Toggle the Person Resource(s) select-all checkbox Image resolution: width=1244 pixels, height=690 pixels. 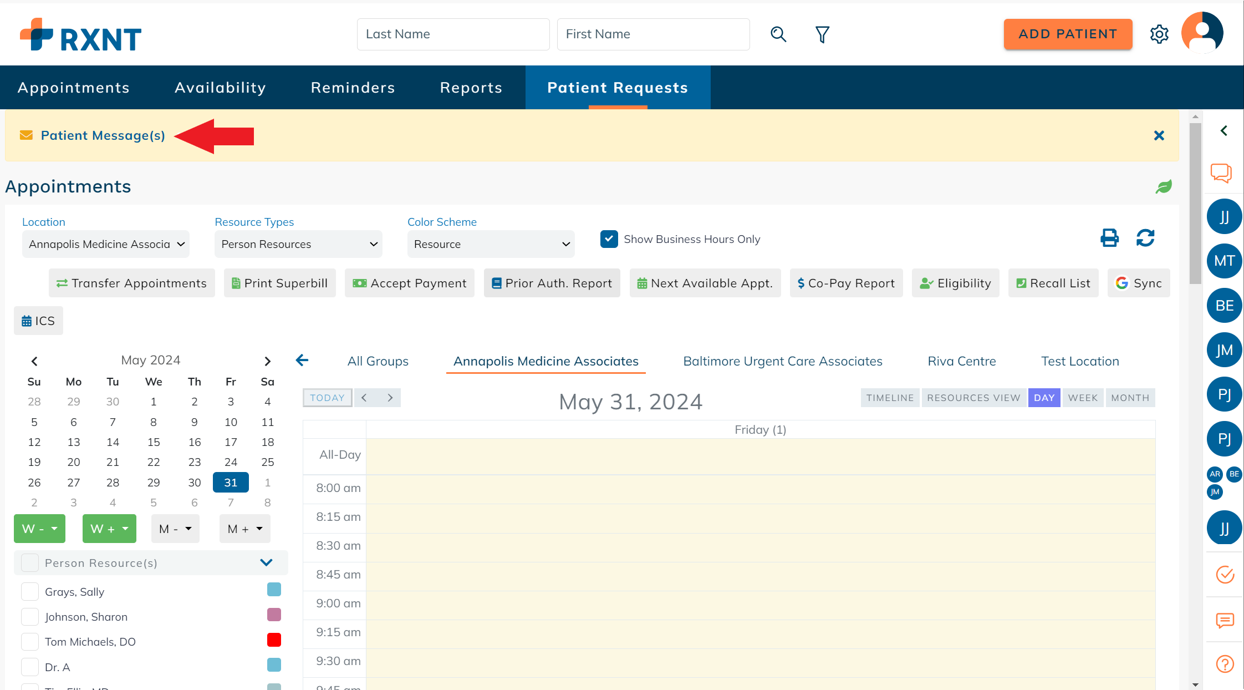coord(30,562)
